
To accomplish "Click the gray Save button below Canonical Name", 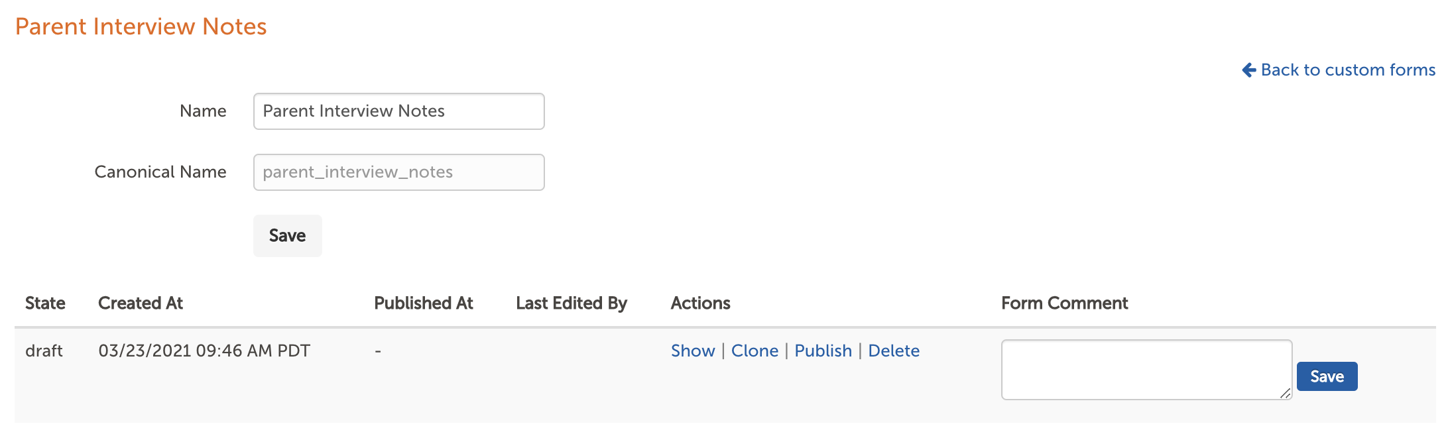I will click(288, 236).
